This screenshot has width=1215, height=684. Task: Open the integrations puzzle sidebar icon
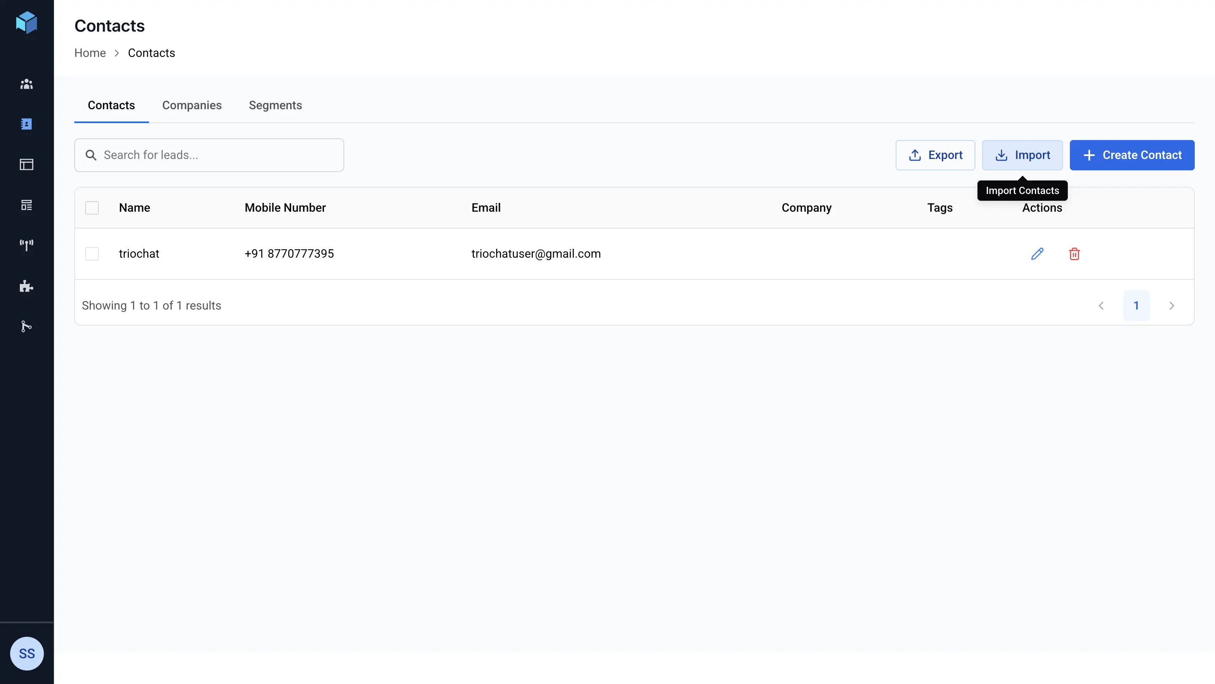27,286
